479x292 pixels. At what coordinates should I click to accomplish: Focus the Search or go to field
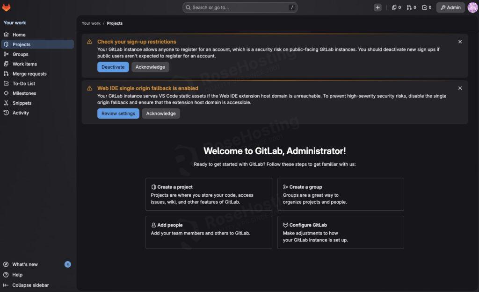tap(240, 7)
